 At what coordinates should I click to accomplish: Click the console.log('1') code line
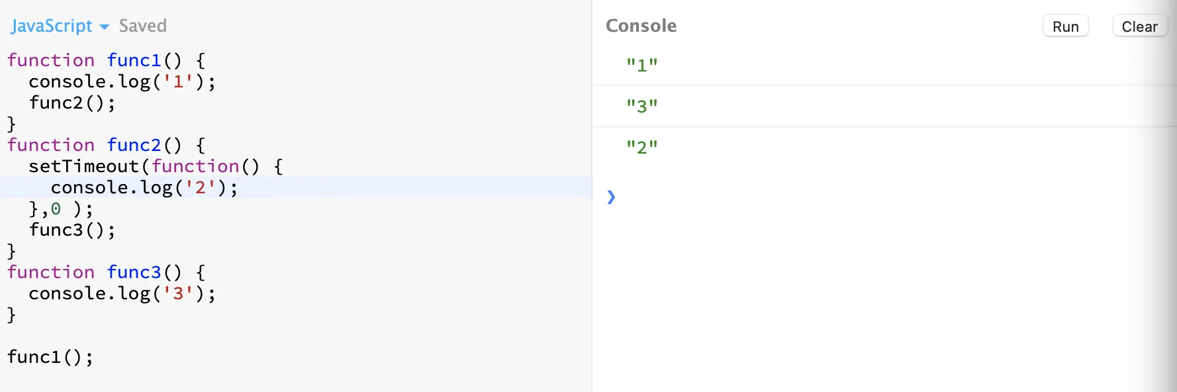(122, 81)
